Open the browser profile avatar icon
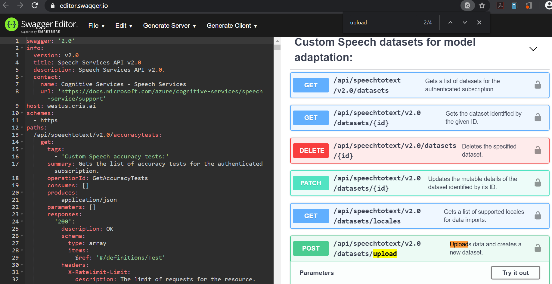The height and width of the screenshot is (284, 552). point(548,5)
